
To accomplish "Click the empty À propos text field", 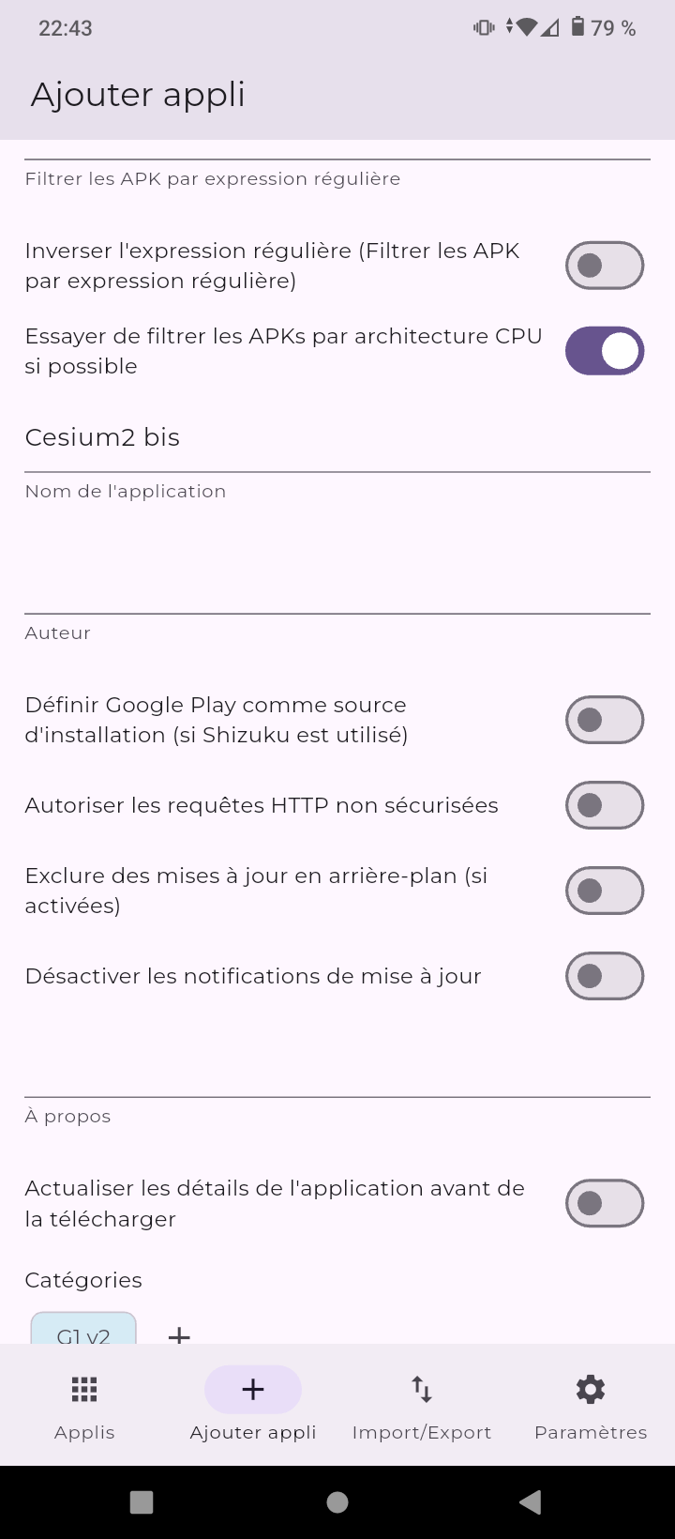I will 337,1065.
